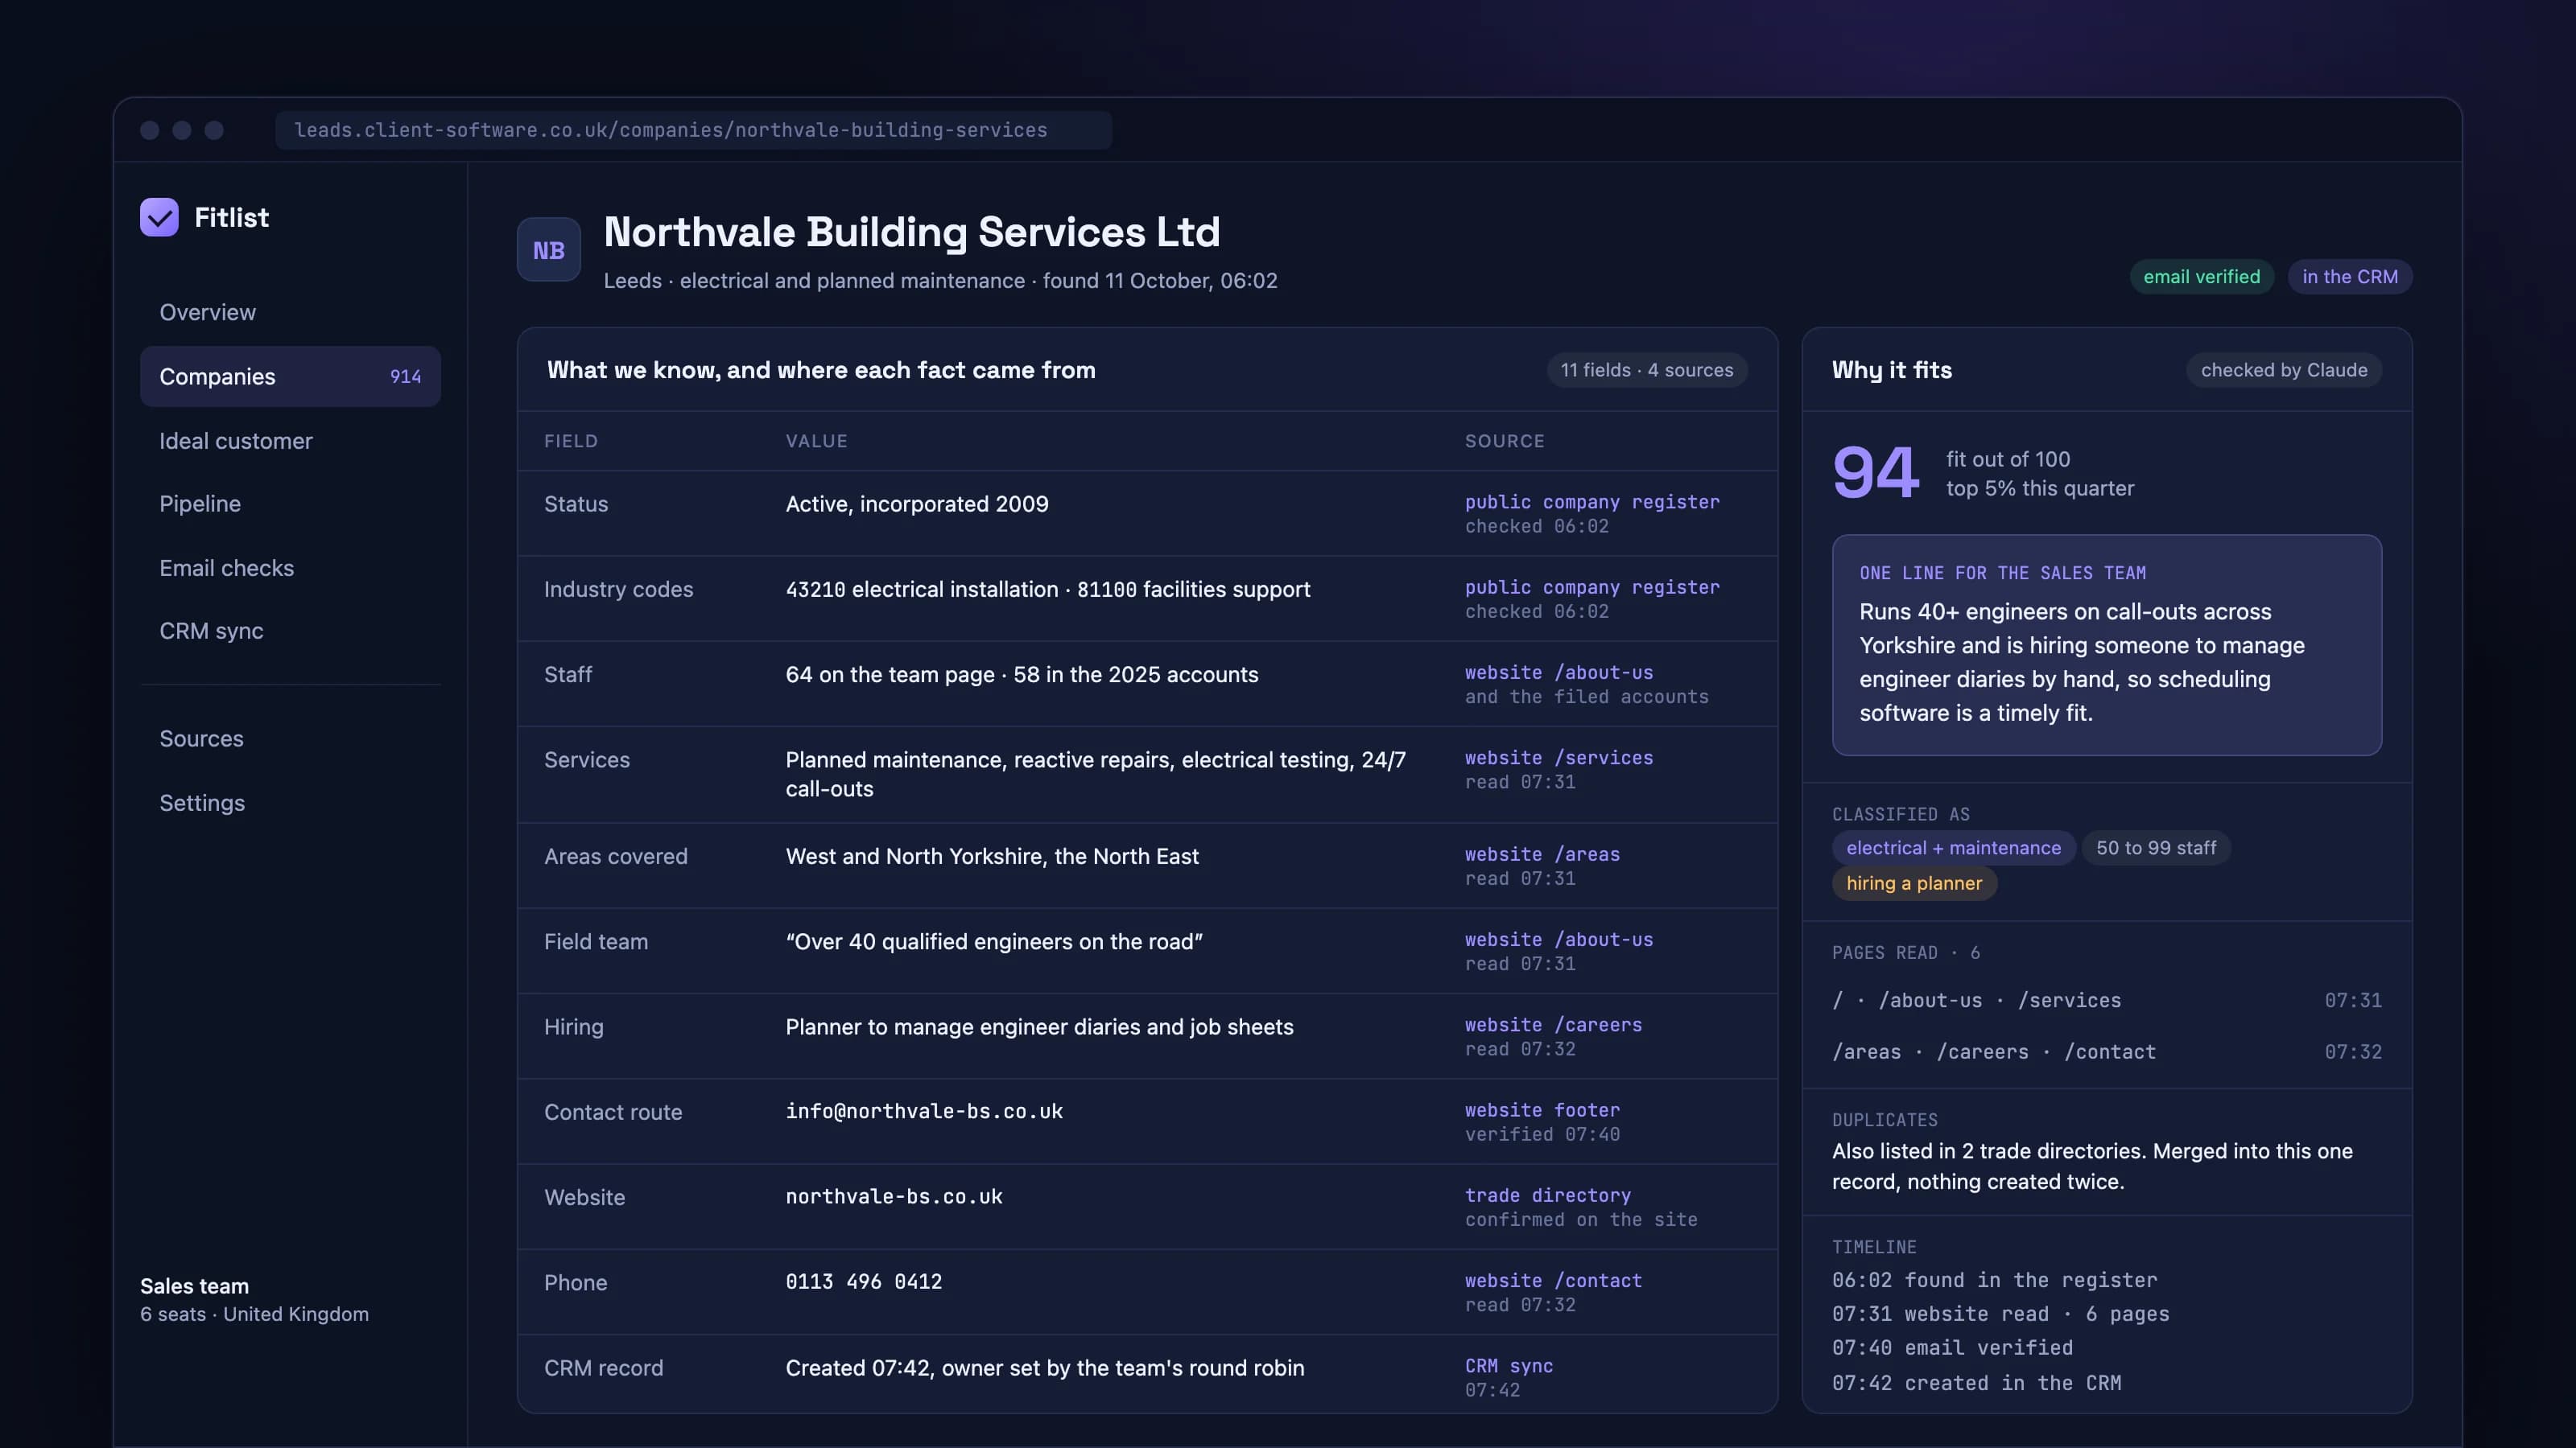Image resolution: width=2576 pixels, height=1448 pixels.
Task: Click the phone number 0113 496 0412
Action: tap(864, 1281)
